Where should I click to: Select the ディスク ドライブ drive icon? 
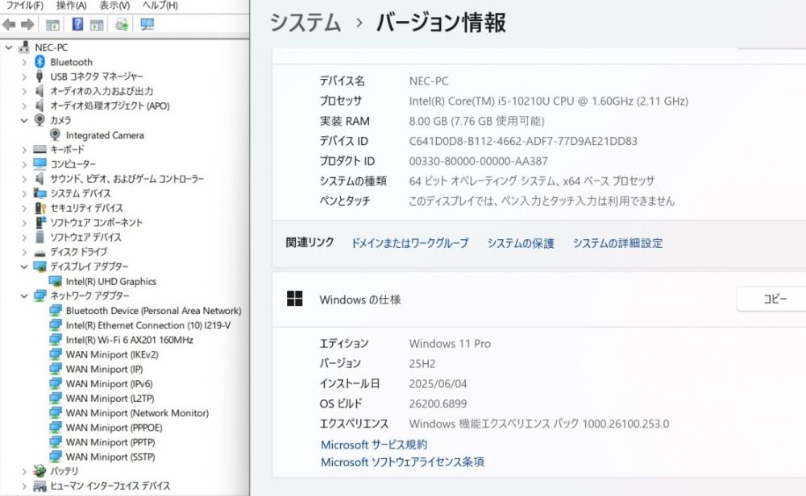tap(39, 252)
